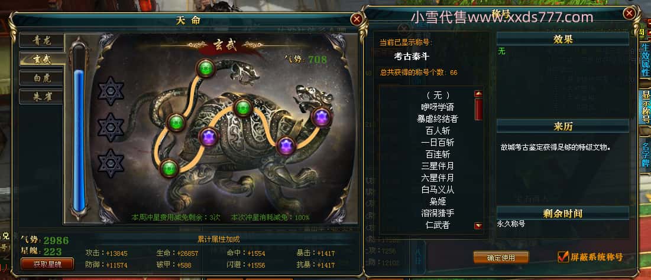Click the blue vertical energy bar
The width and height of the screenshot is (651, 280).
tap(79, 140)
